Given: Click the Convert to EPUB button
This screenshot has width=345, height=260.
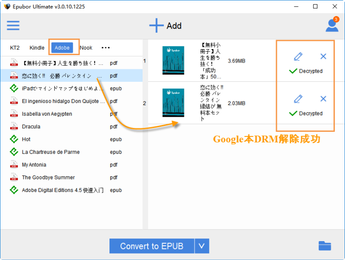Looking at the screenshot, I should tap(152, 246).
